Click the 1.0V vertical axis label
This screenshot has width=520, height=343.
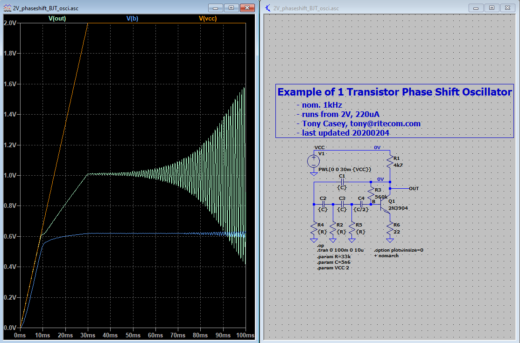tap(10, 176)
